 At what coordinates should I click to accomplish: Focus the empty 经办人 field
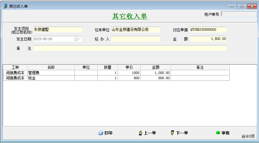pyautogui.click(x=136, y=39)
